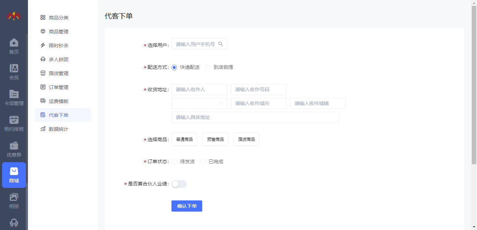Image resolution: width=477 pixels, height=230 pixels.
Task: Click the 配送方式 label
Action: pyautogui.click(x=158, y=68)
